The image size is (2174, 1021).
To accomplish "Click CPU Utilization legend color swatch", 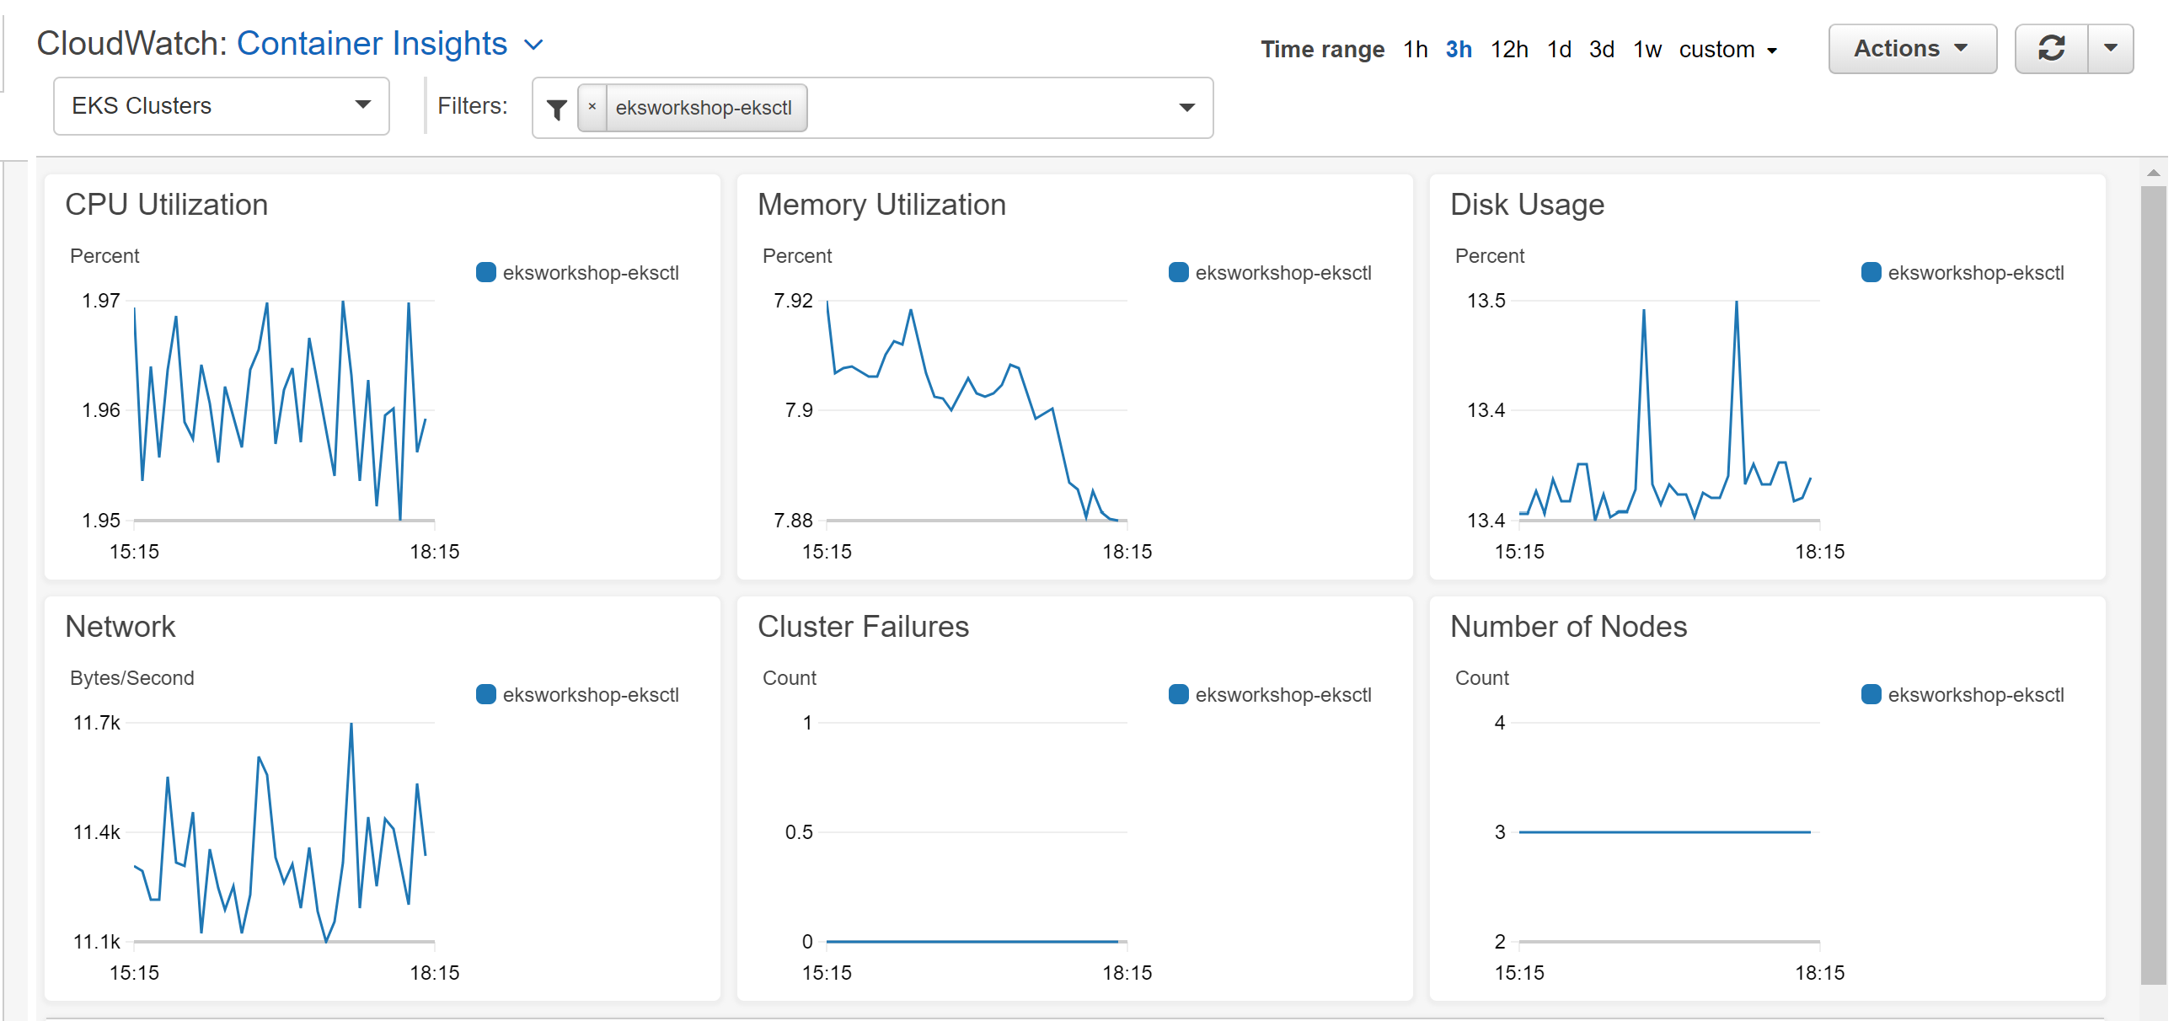I will tap(485, 272).
